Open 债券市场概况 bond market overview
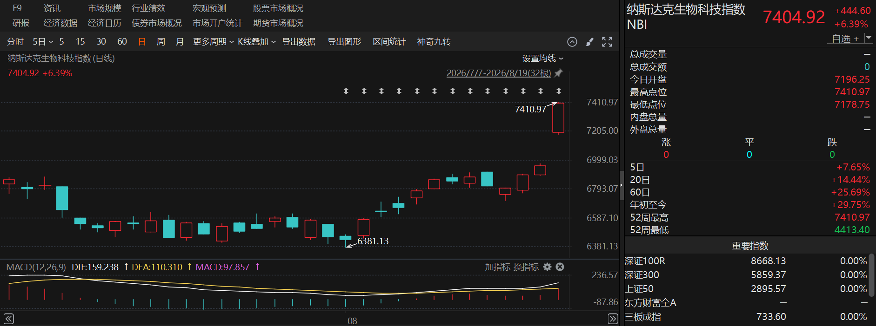This screenshot has height=326, width=876. point(157,23)
